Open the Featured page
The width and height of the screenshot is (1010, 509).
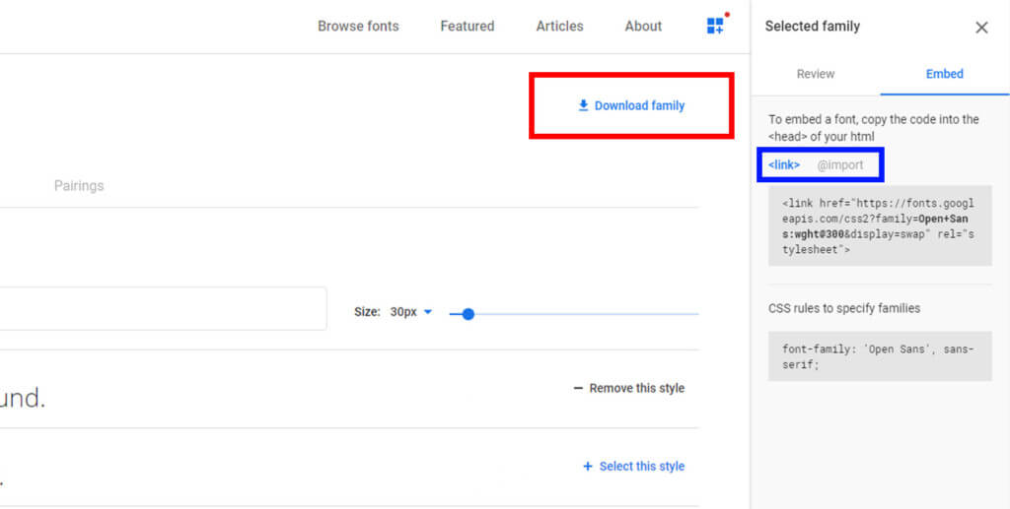coord(467,27)
